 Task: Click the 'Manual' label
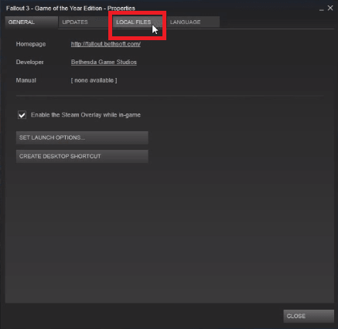coord(26,80)
